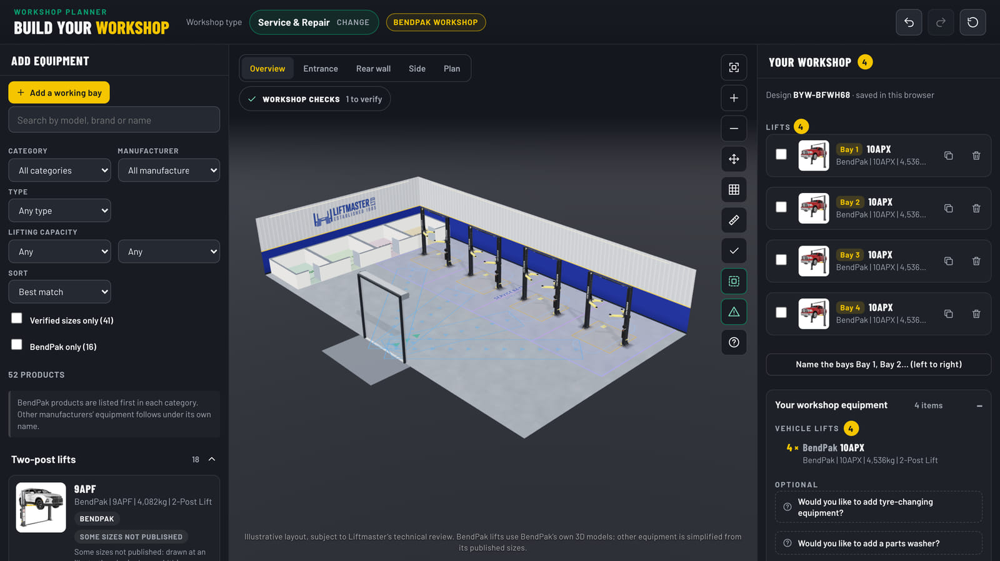
Task: Zoom in with the plus icon
Action: 734,98
